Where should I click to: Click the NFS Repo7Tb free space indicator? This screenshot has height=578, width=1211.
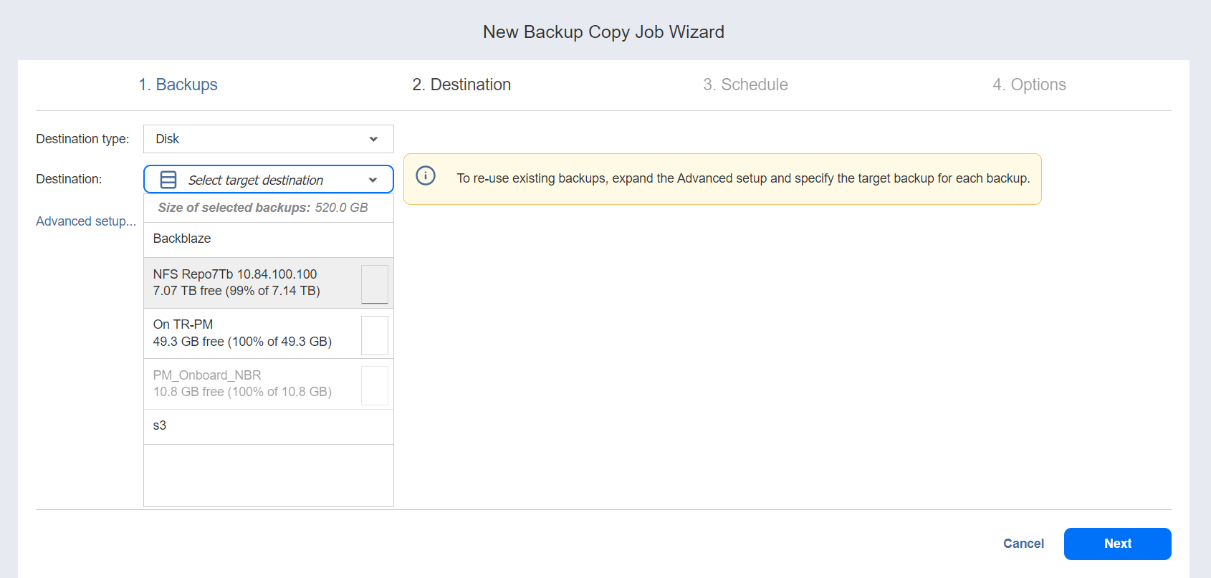coord(374,284)
